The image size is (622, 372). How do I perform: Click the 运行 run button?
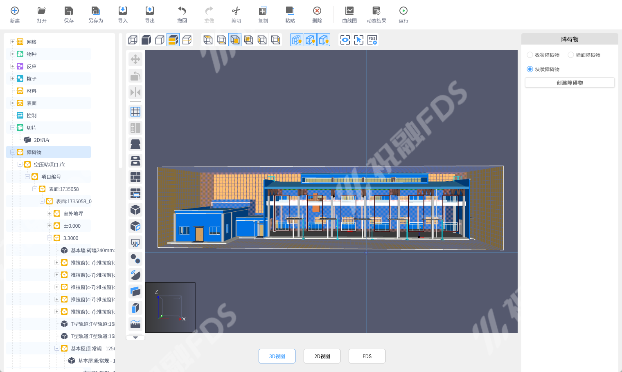click(403, 15)
